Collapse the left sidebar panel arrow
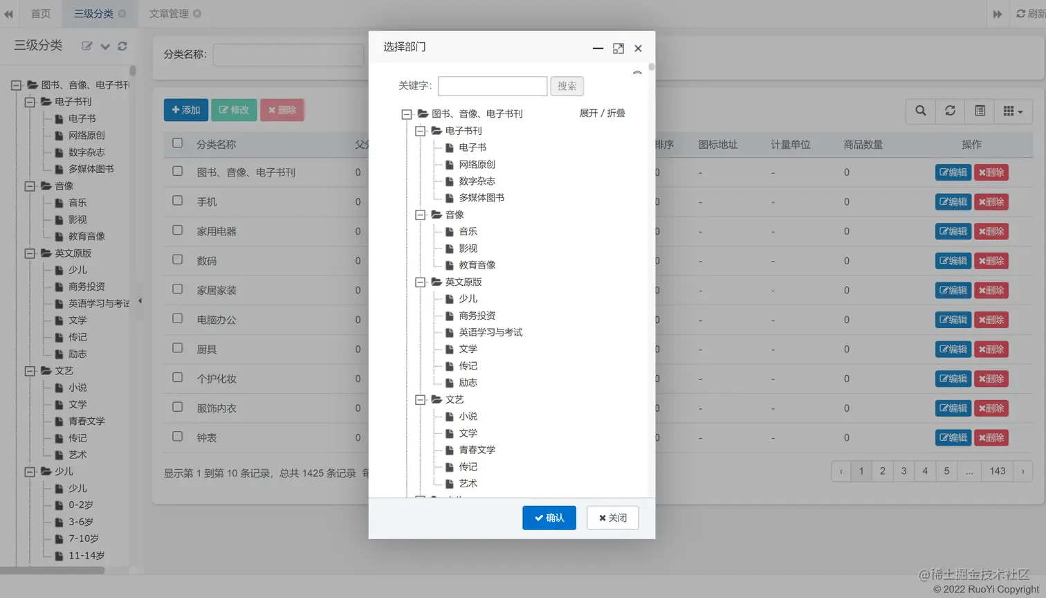 pyautogui.click(x=140, y=301)
